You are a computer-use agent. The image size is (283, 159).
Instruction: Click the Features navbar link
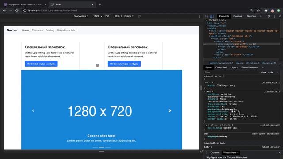click(37, 30)
